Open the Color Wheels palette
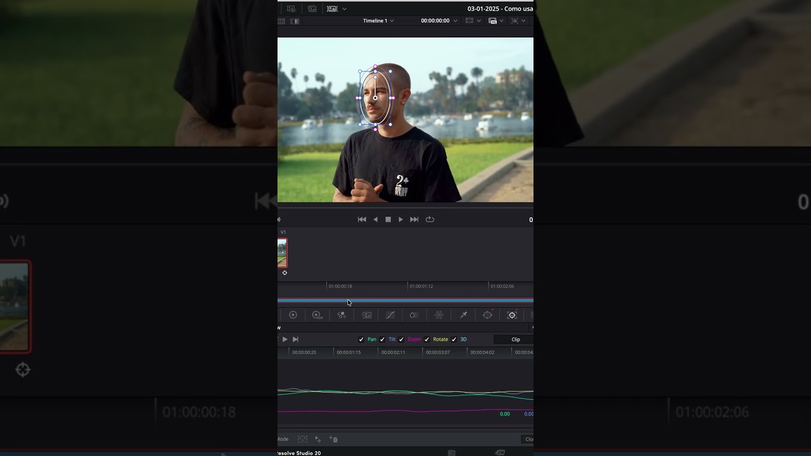Image resolution: width=811 pixels, height=456 pixels. point(293,315)
